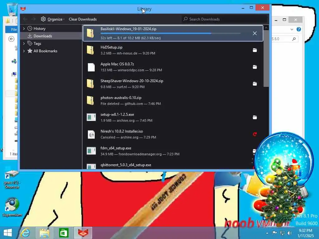This screenshot has height=239, width=319.
Task: Click back arrow in background Explorer window
Action: [12, 39]
